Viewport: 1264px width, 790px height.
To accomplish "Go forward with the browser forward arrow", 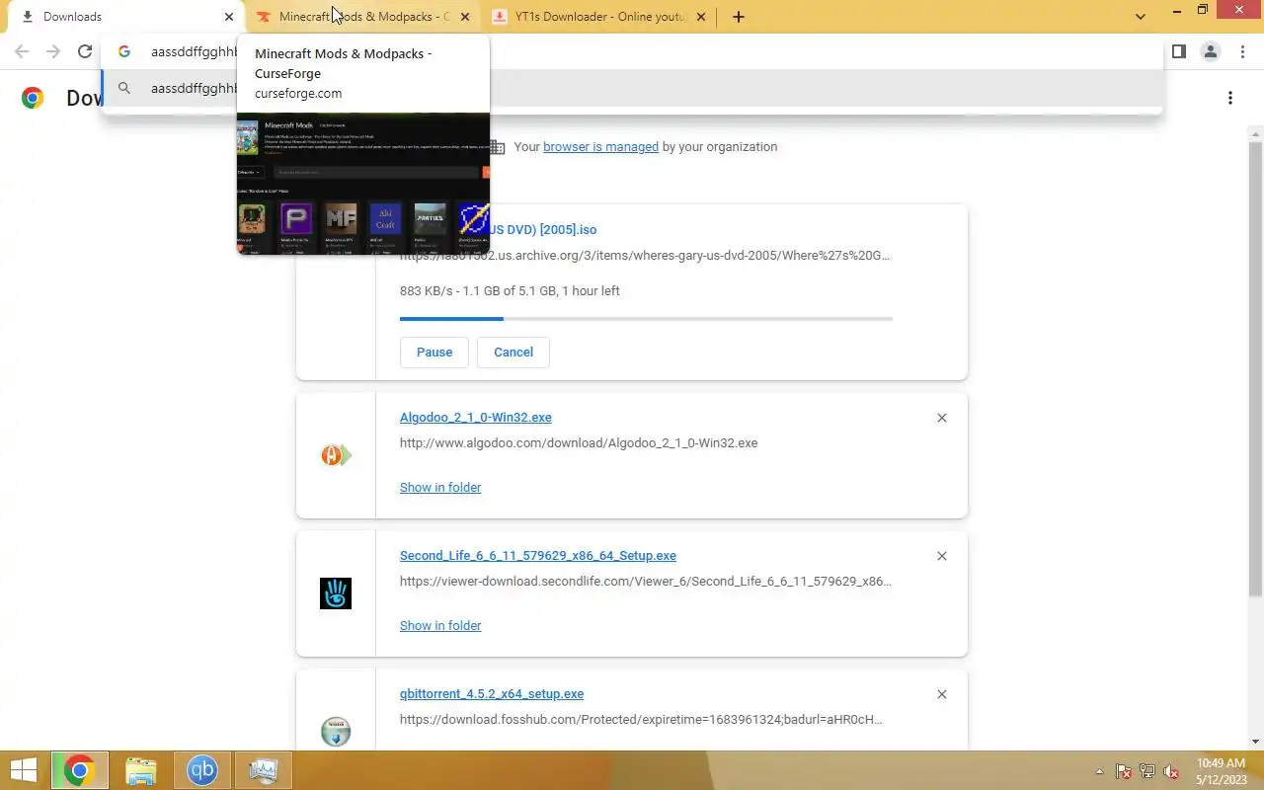I will click(53, 51).
